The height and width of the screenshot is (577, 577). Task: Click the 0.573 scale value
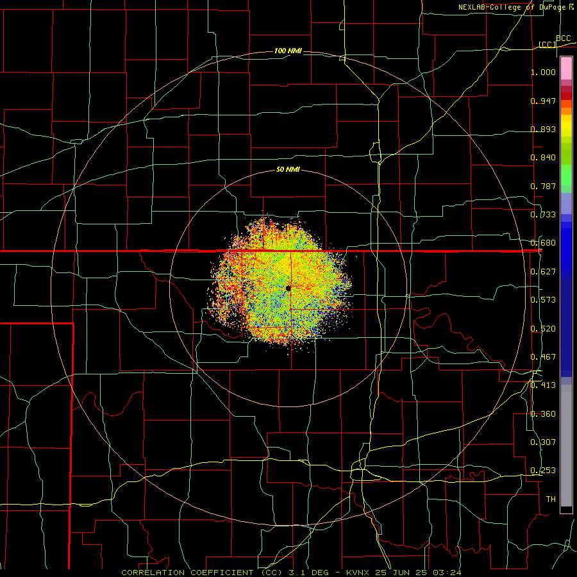point(543,300)
